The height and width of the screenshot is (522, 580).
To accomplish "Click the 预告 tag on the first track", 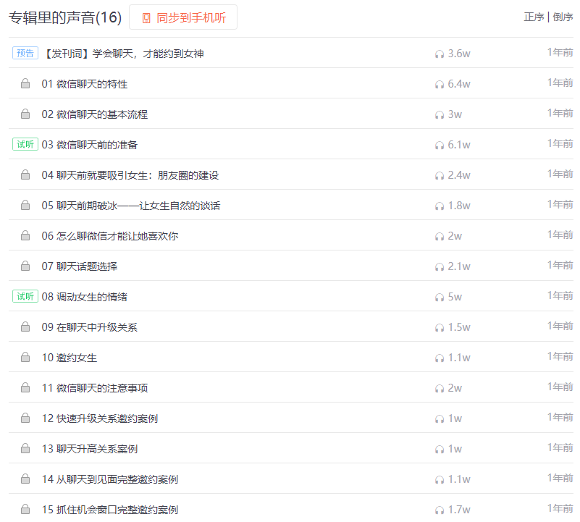I will pos(25,53).
